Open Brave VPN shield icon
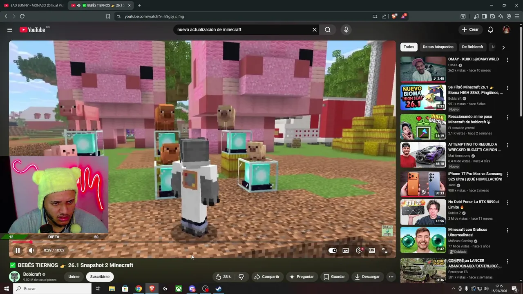The image size is (523, 294). [509, 16]
